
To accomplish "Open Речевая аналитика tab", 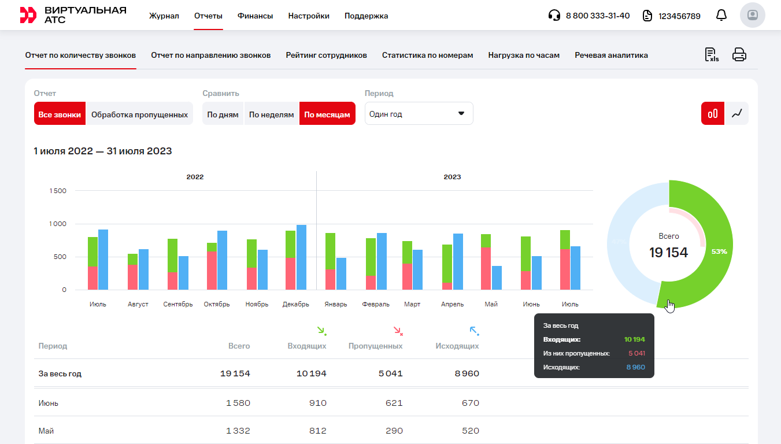I will coord(611,55).
